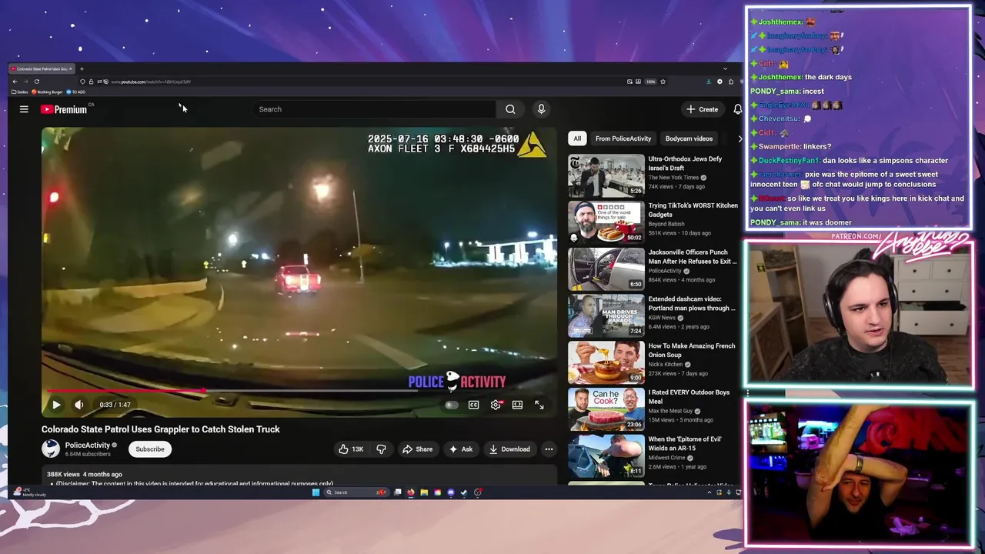Switch to theater mode
This screenshot has height=554, width=985.
(x=518, y=405)
